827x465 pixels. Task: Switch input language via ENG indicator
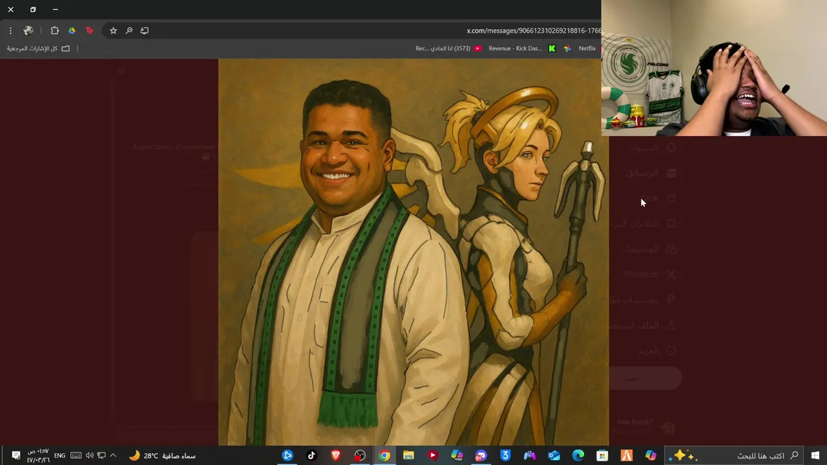click(x=59, y=456)
